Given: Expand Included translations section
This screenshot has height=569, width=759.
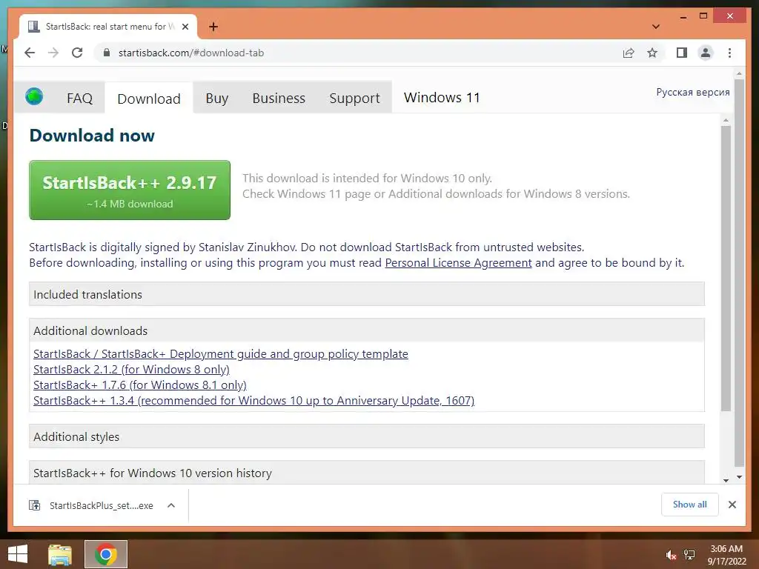Looking at the screenshot, I should tap(366, 294).
